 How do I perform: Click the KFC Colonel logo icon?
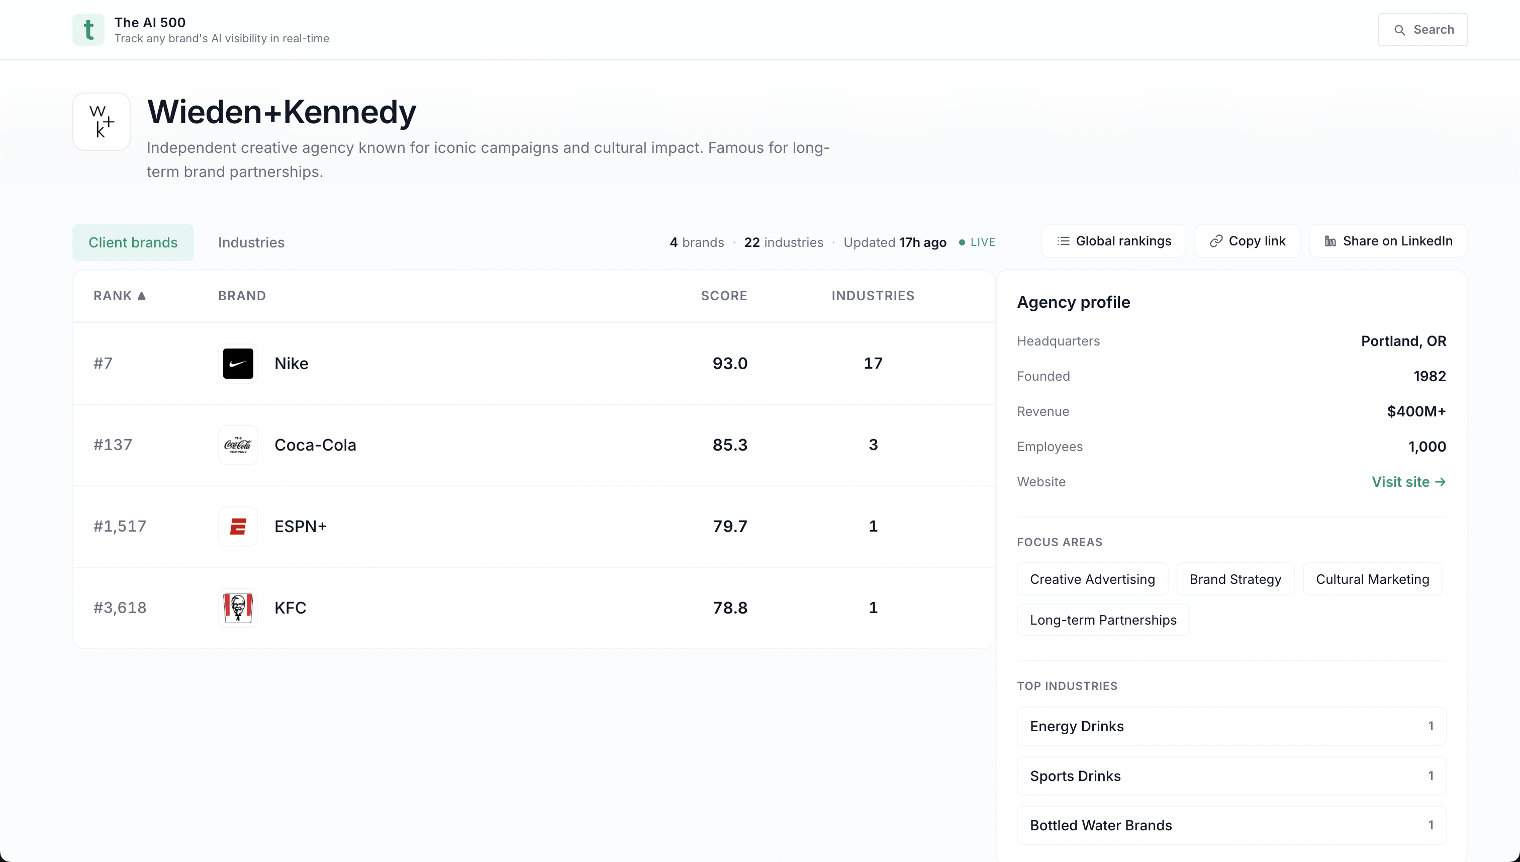(238, 608)
